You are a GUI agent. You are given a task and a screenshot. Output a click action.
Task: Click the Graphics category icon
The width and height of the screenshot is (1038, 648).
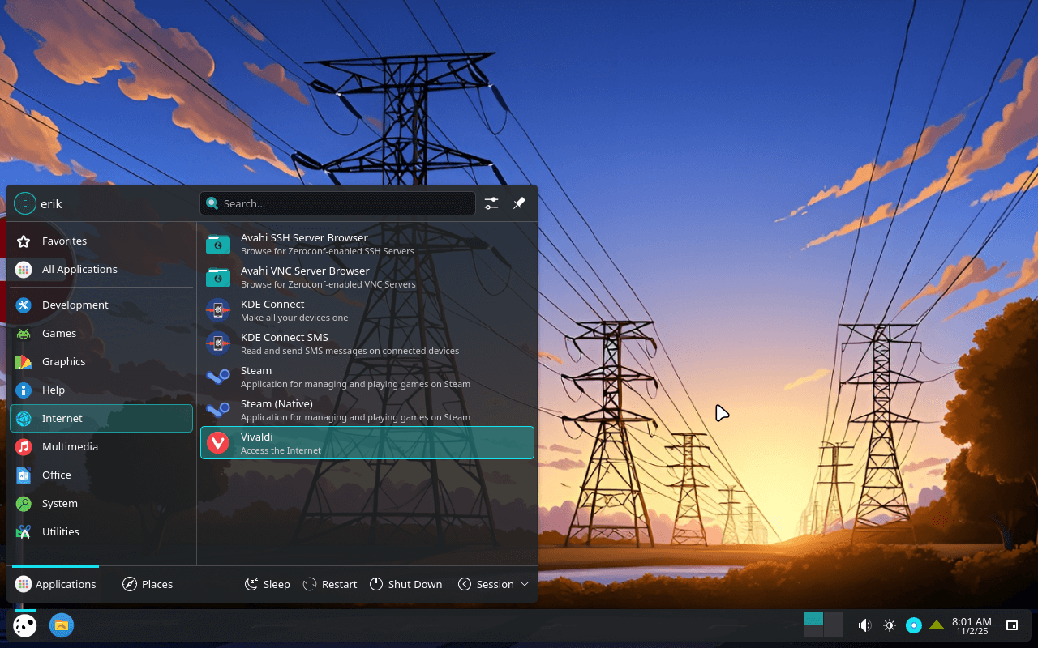point(25,361)
